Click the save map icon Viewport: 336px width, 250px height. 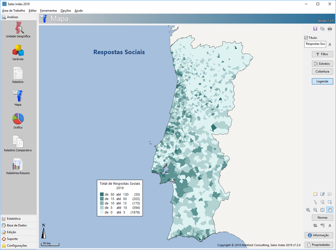point(315,29)
